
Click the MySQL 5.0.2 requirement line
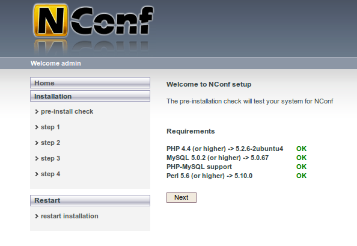218,158
